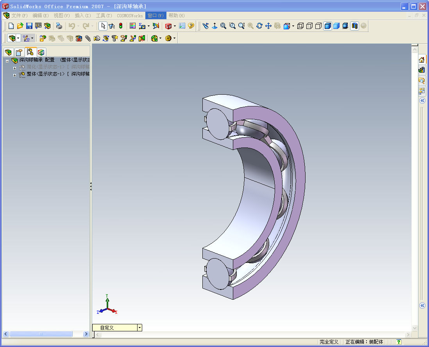This screenshot has height=347, width=429.
Task: Switch to the FeatureManager design tree tab
Action: pos(8,52)
